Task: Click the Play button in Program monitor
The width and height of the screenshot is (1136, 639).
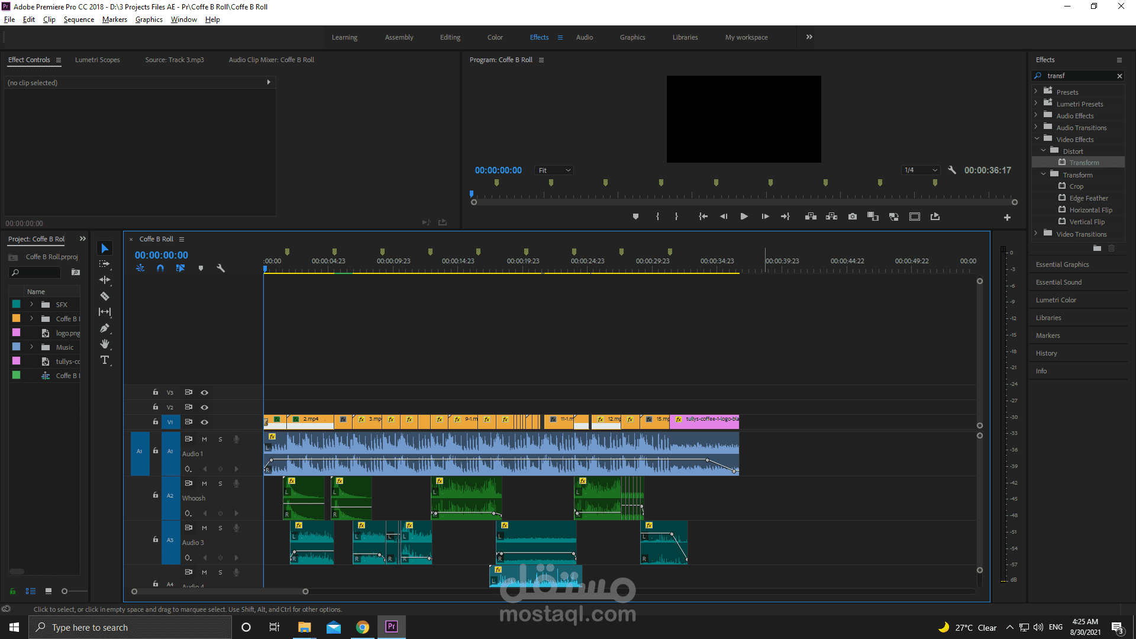Action: point(744,217)
